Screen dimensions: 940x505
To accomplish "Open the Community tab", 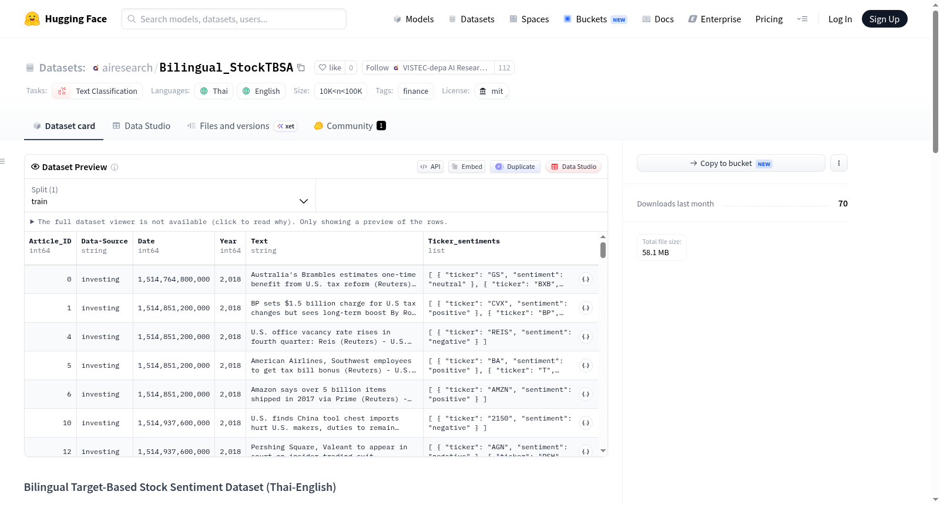I will tap(350, 126).
